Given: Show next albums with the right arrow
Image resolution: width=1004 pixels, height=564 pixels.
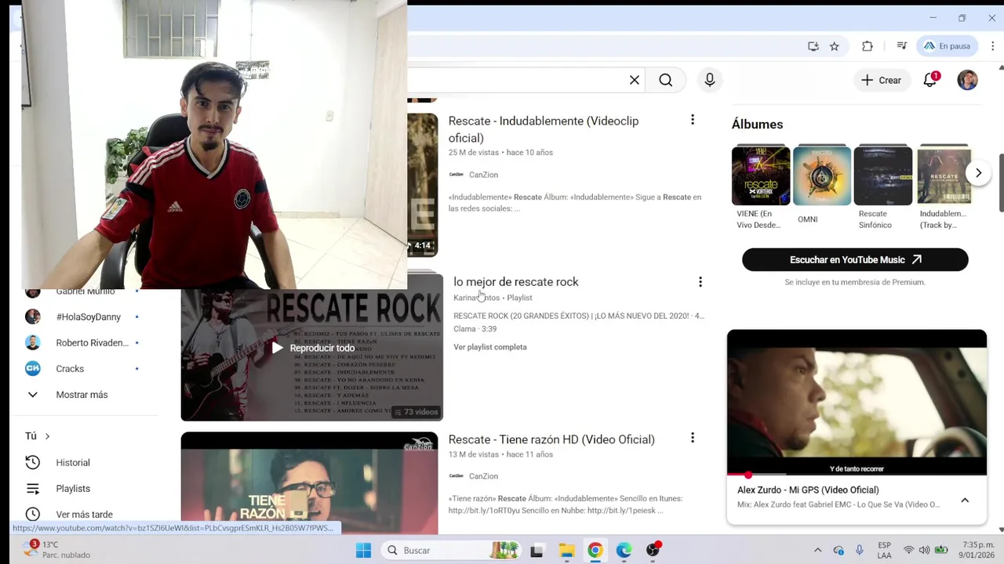Looking at the screenshot, I should click(x=978, y=173).
